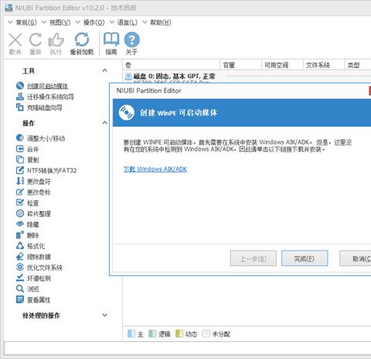
Task: Collapse the 操作 section chevron
Action: 104,122
